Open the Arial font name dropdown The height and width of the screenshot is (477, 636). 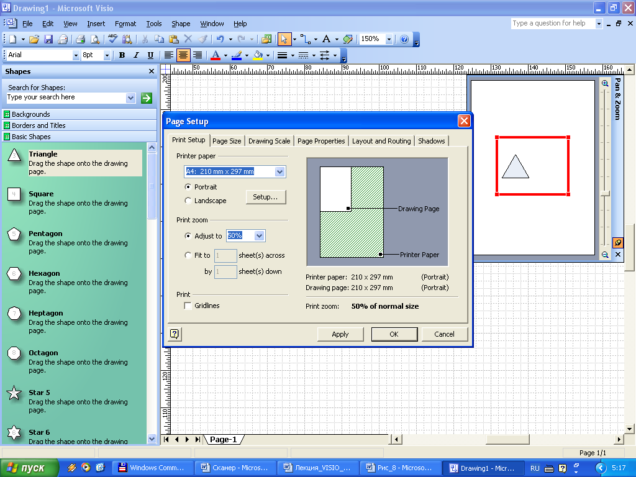75,55
